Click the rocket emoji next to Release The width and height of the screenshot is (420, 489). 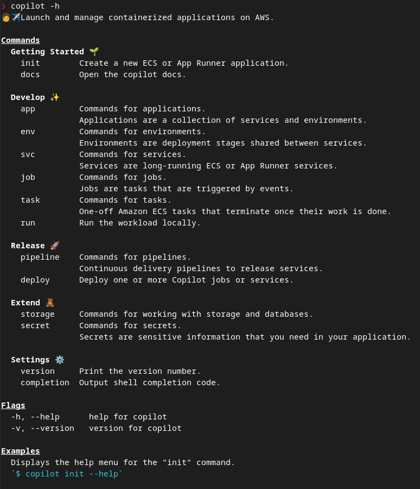55,246
